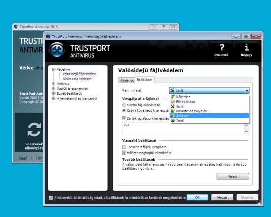Expand A termékekről és licencekről node
The height and width of the screenshot is (217, 271).
(x=54, y=98)
